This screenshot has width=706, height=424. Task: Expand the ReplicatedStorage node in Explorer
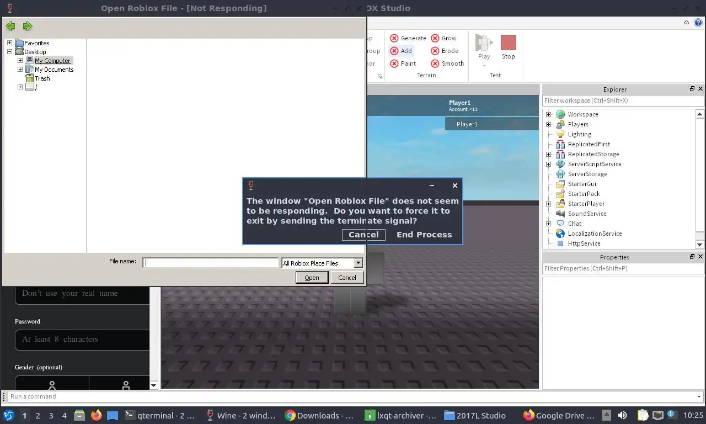tap(549, 154)
